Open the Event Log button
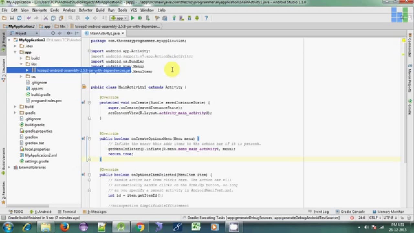 tap(318, 212)
